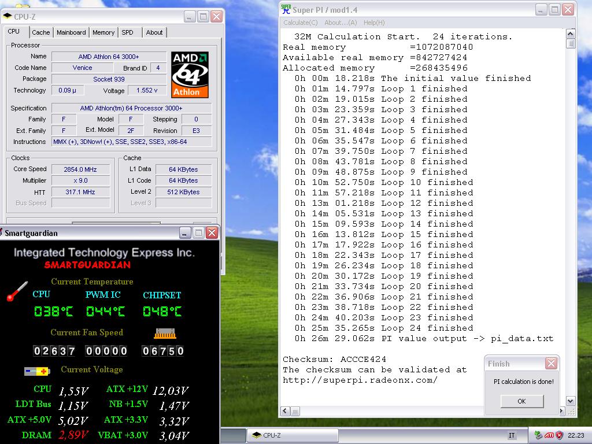The height and width of the screenshot is (444, 592).
Task: Click the Super PI vertical scrollbar up arrow
Action: tap(571, 34)
